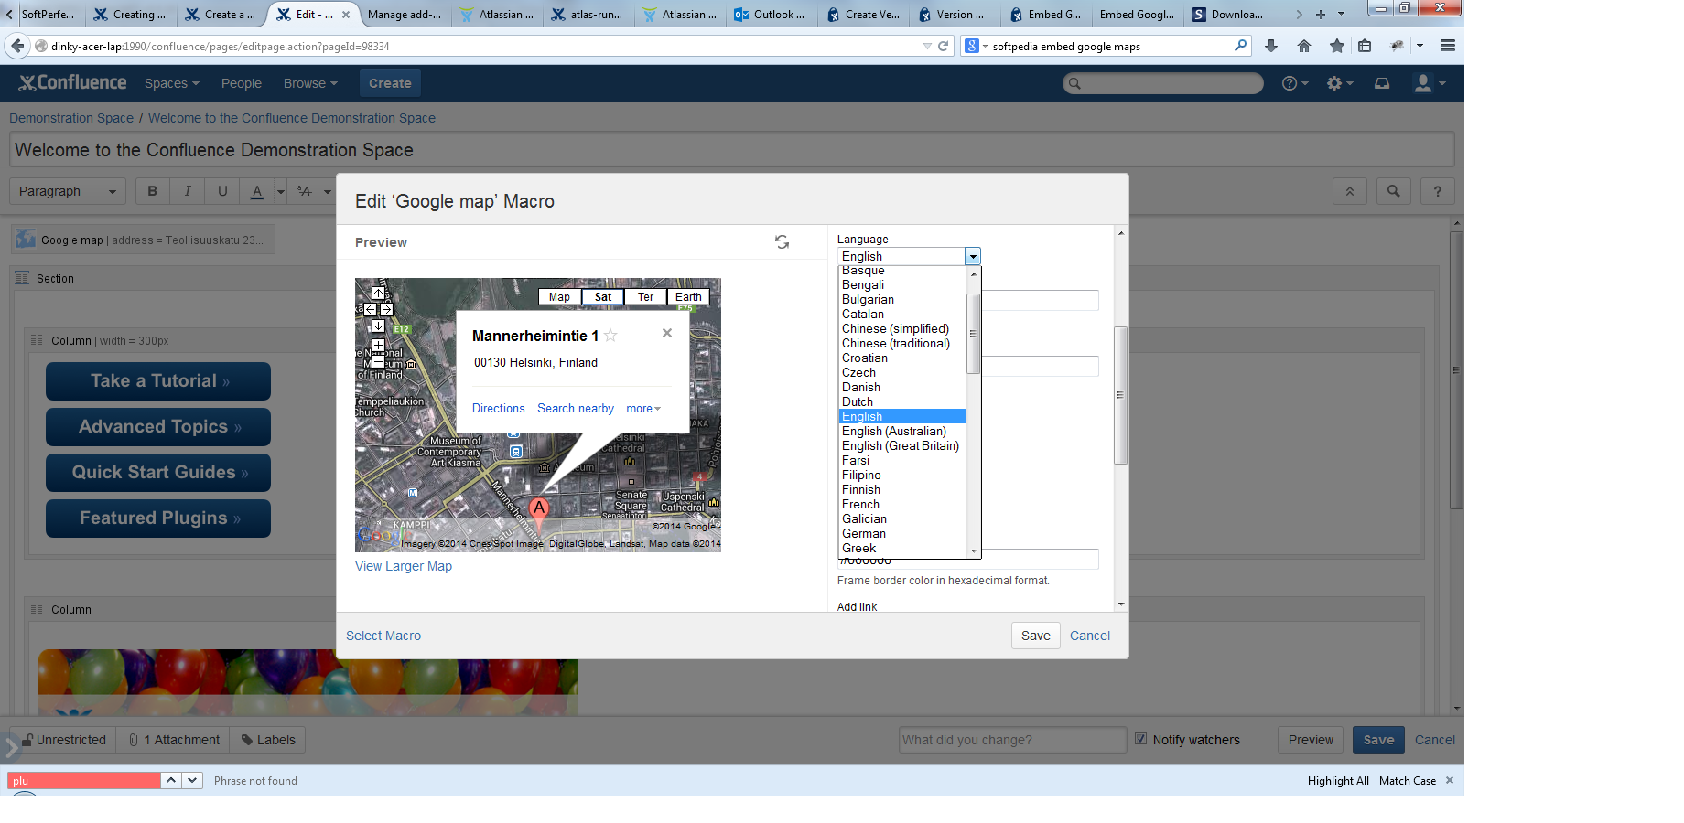The image size is (1684, 823).
Task: Expand 'more' options in map bubble
Action: (643, 409)
